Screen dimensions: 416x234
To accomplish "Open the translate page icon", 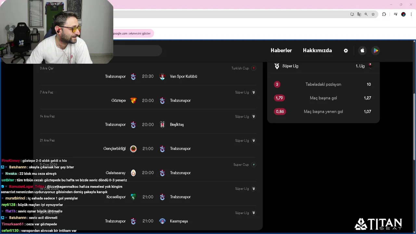I will 359,14.
